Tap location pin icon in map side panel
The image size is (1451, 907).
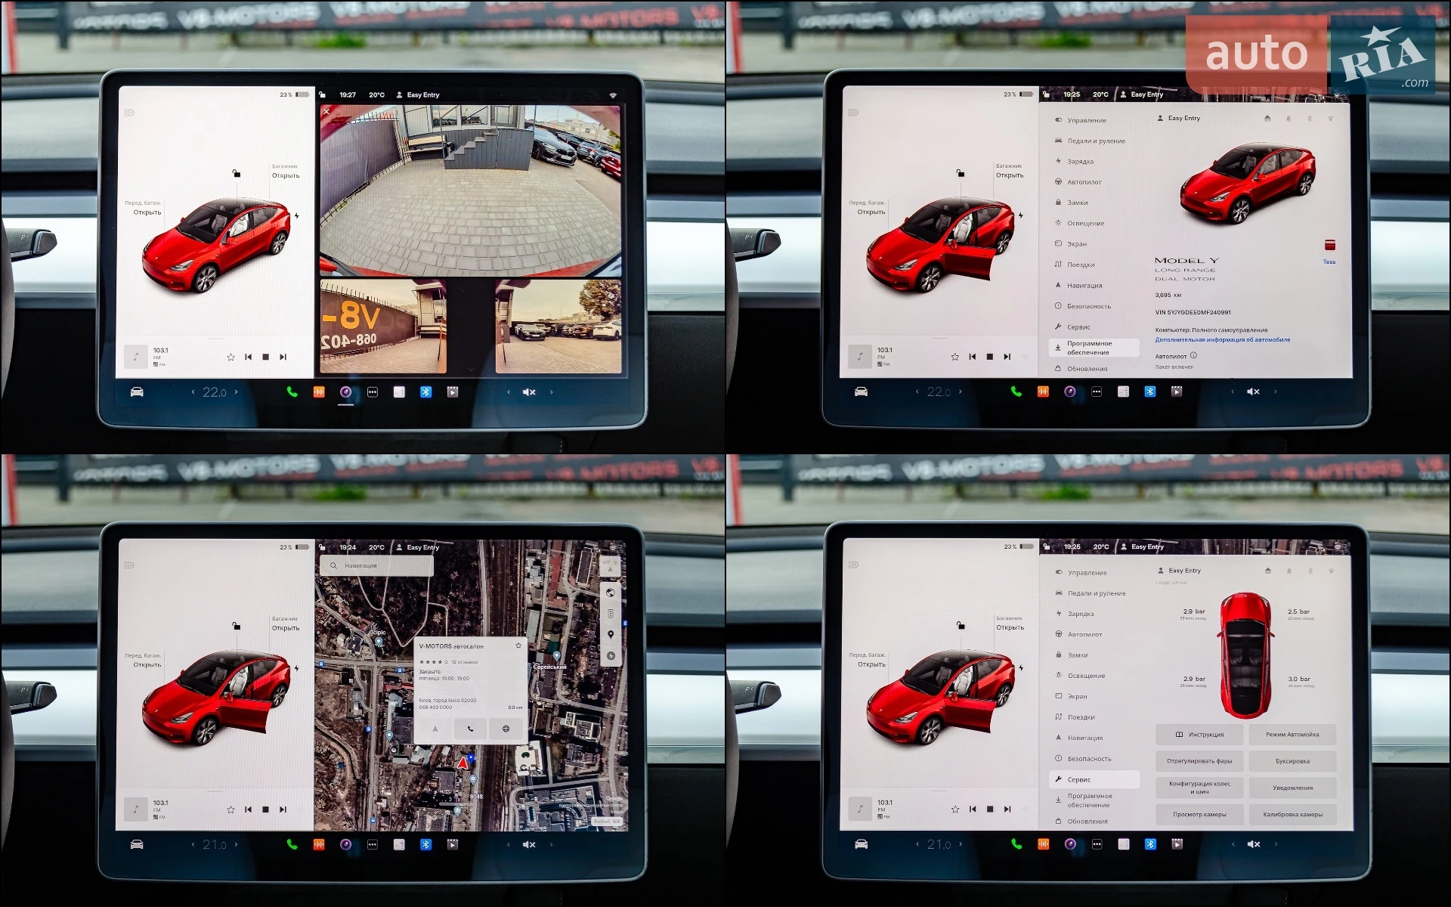611,635
